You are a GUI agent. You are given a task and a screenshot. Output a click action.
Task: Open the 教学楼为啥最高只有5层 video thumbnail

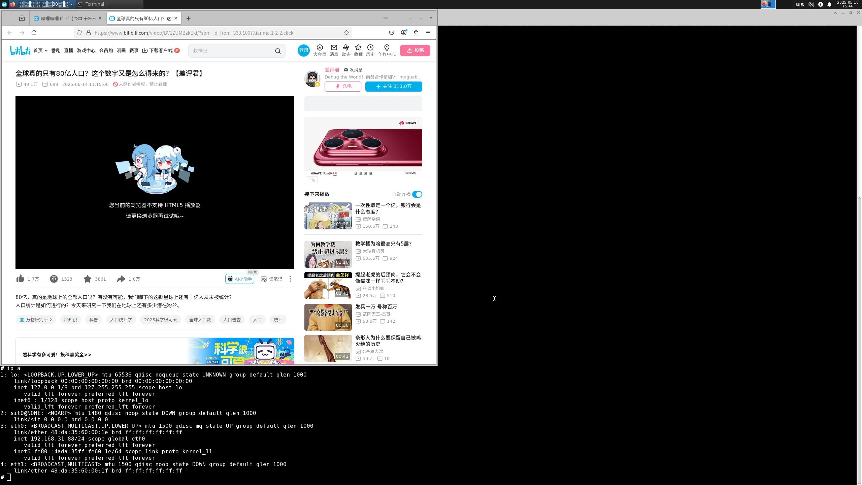tap(328, 254)
